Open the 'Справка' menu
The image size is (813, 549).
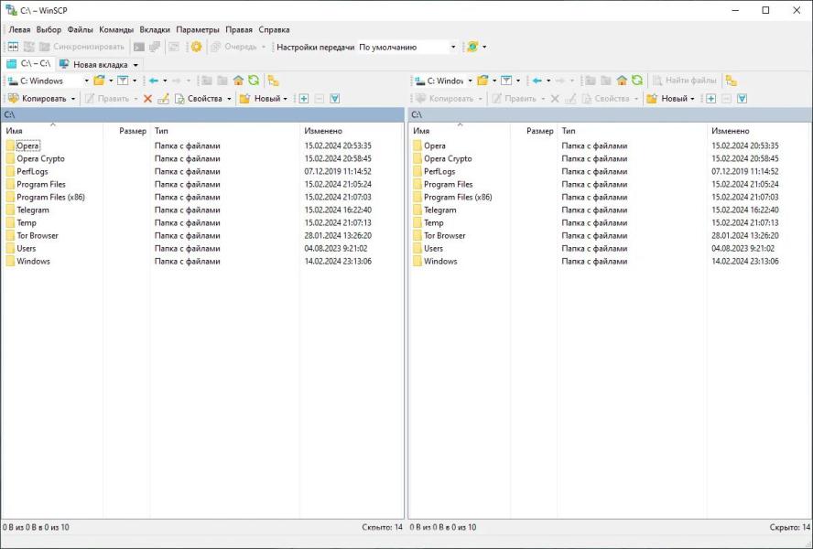tap(274, 29)
